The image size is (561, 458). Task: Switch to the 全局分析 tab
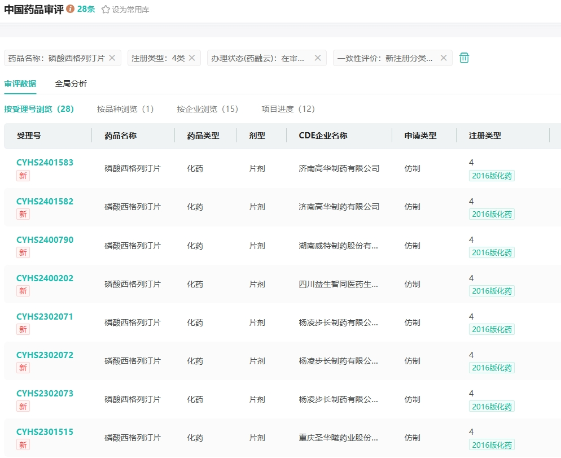click(71, 84)
